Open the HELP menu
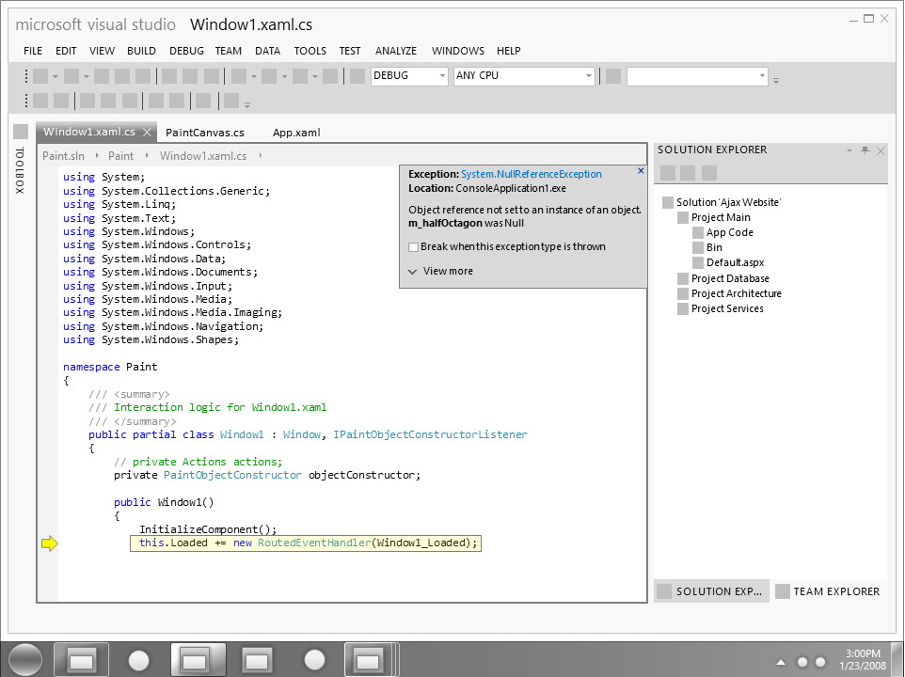 pyautogui.click(x=509, y=51)
